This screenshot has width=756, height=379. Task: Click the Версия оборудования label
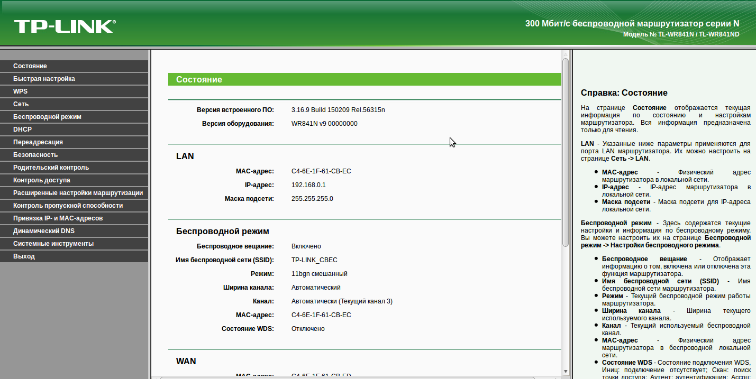point(238,124)
